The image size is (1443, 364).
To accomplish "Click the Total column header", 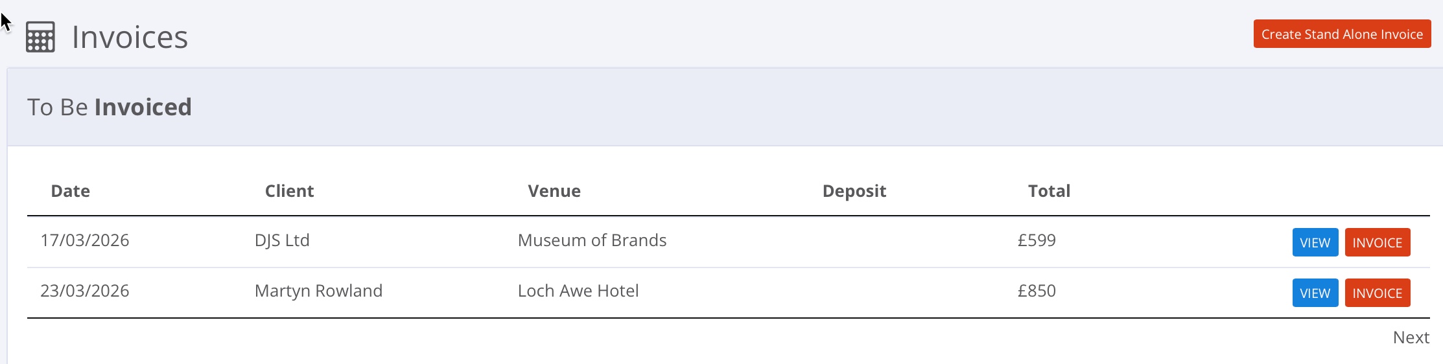I will pyautogui.click(x=1049, y=191).
